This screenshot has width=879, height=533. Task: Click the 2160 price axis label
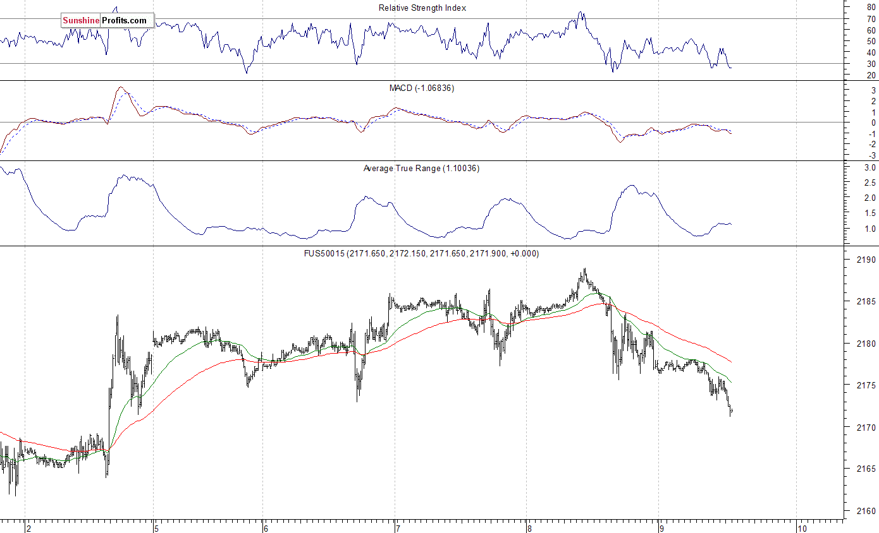tap(867, 511)
